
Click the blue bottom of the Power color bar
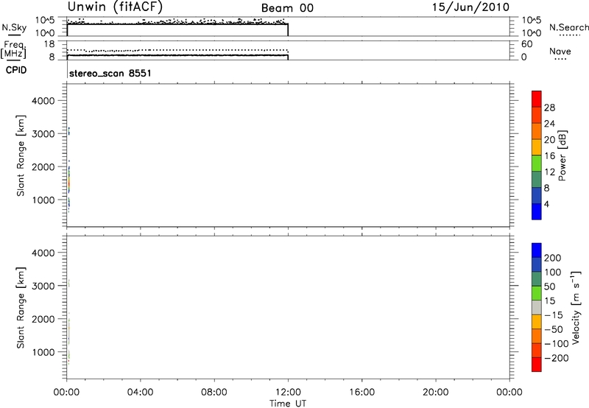click(537, 211)
